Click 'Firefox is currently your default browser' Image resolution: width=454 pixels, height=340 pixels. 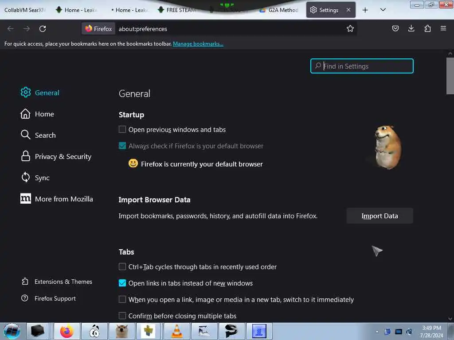click(202, 164)
